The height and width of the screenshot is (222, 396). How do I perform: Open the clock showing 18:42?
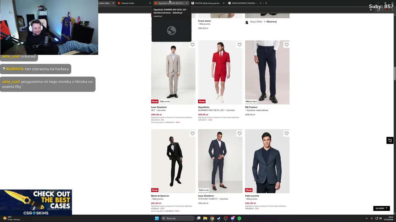(x=389, y=218)
